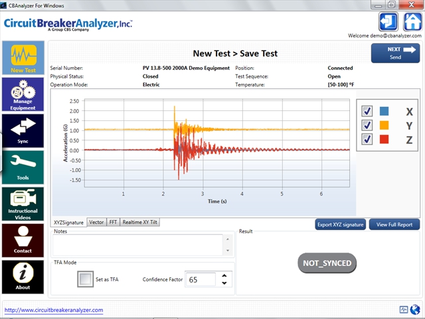The image size is (425, 319).
Task: Open the circuitbreakeranalyzer.com link
Action: click(54, 310)
